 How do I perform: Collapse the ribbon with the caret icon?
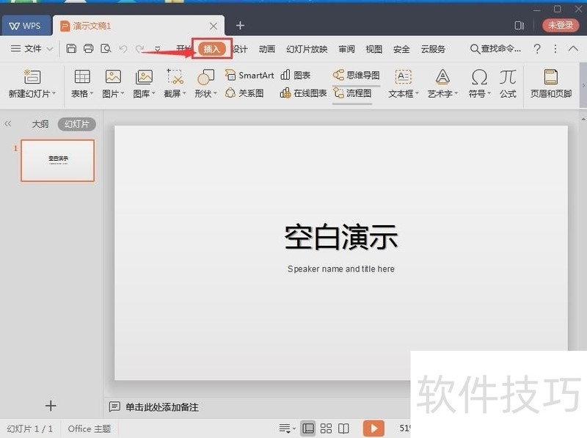pyautogui.click(x=573, y=48)
